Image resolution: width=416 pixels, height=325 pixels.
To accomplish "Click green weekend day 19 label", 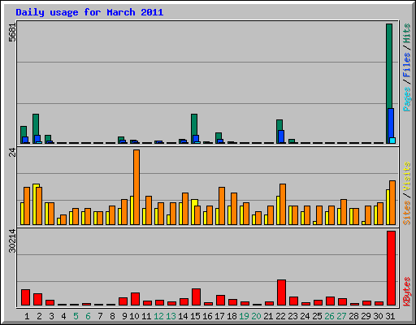I will [244, 316].
